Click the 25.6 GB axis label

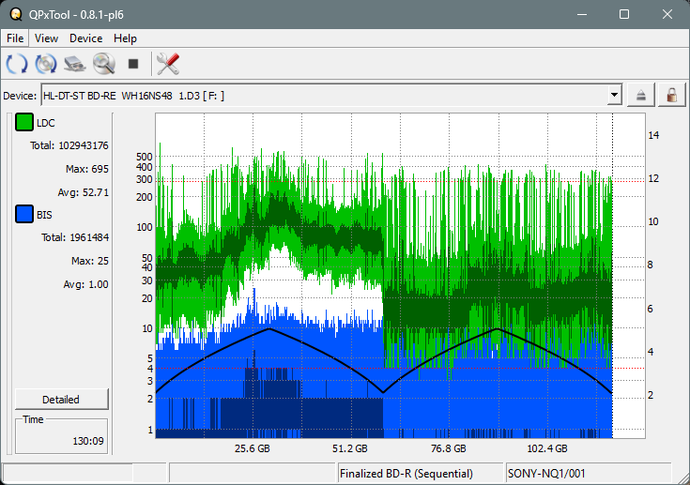coord(253,448)
